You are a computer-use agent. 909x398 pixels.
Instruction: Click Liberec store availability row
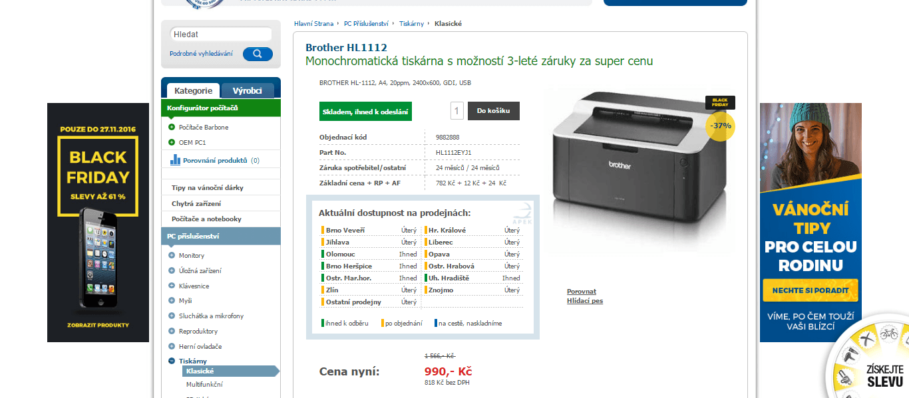[x=472, y=242]
